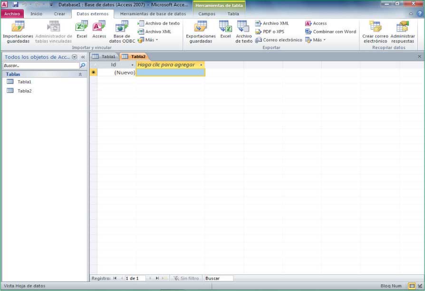Import Archivo de texto in Importar y vincular
425x291 pixels.
pyautogui.click(x=159, y=23)
